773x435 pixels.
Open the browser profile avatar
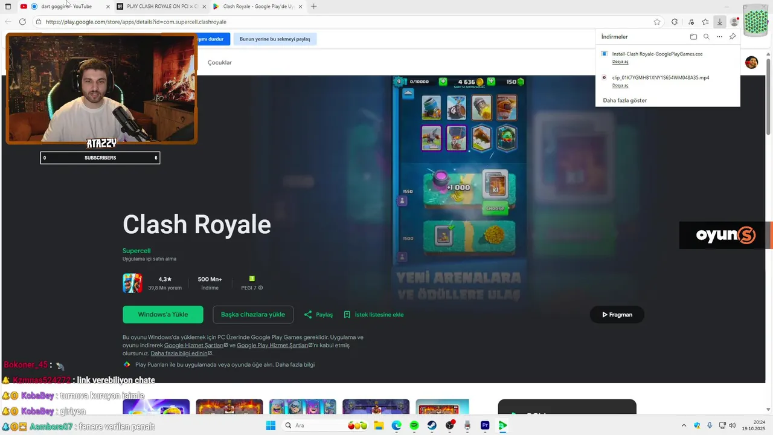734,22
